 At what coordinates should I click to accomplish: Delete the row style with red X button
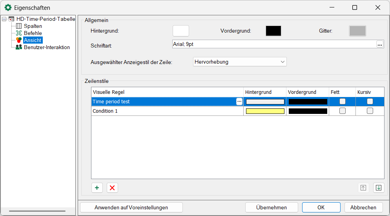point(112,188)
